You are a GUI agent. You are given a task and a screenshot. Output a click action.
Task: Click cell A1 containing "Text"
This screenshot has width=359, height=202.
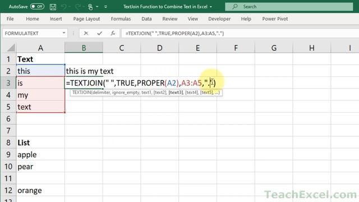click(x=40, y=59)
